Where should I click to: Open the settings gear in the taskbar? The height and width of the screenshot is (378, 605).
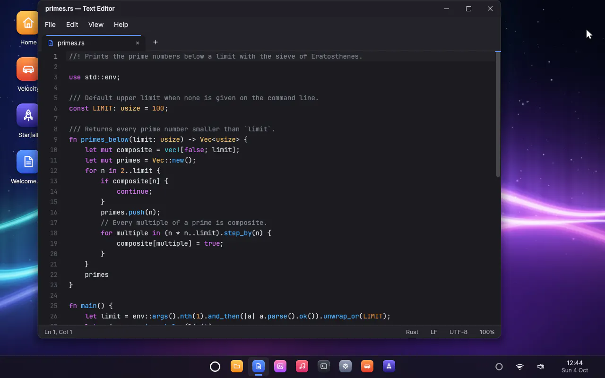(x=346, y=366)
